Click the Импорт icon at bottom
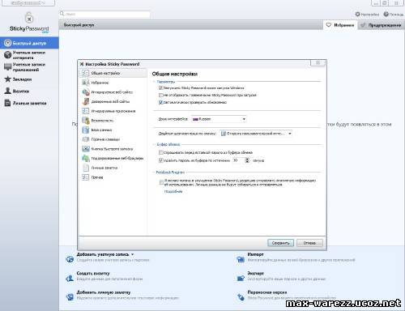The width and height of the screenshot is (405, 311). 241,259
